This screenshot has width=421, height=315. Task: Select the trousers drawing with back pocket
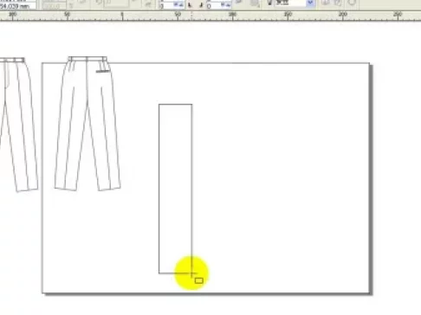point(87,124)
